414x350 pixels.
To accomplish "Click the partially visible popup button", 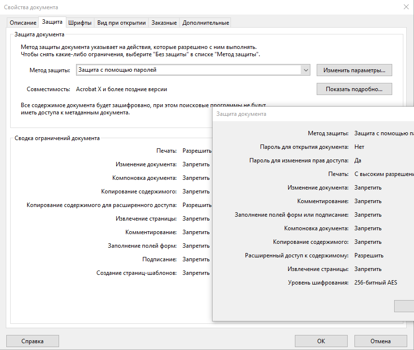I will 404,306.
